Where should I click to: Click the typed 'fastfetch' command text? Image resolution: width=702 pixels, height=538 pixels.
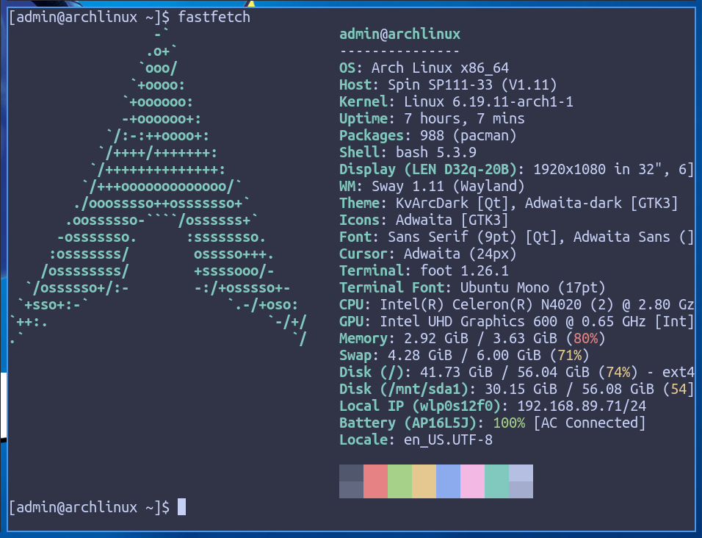[x=214, y=17]
